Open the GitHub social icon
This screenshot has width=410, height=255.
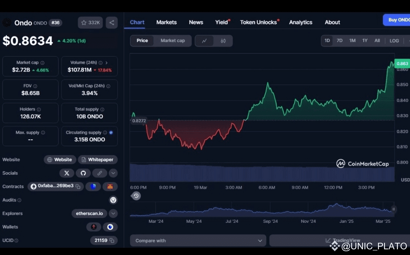coord(83,173)
